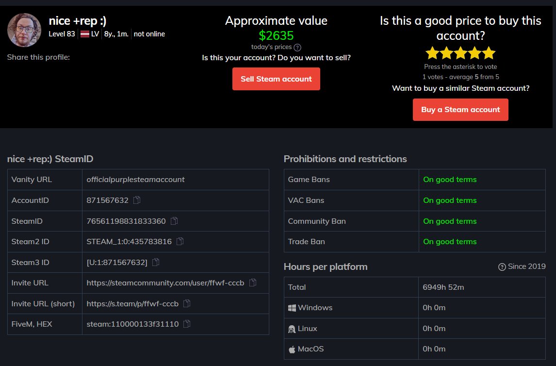
Task: Click the officialpurplesteamaccount vanity URL
Action: pos(135,180)
